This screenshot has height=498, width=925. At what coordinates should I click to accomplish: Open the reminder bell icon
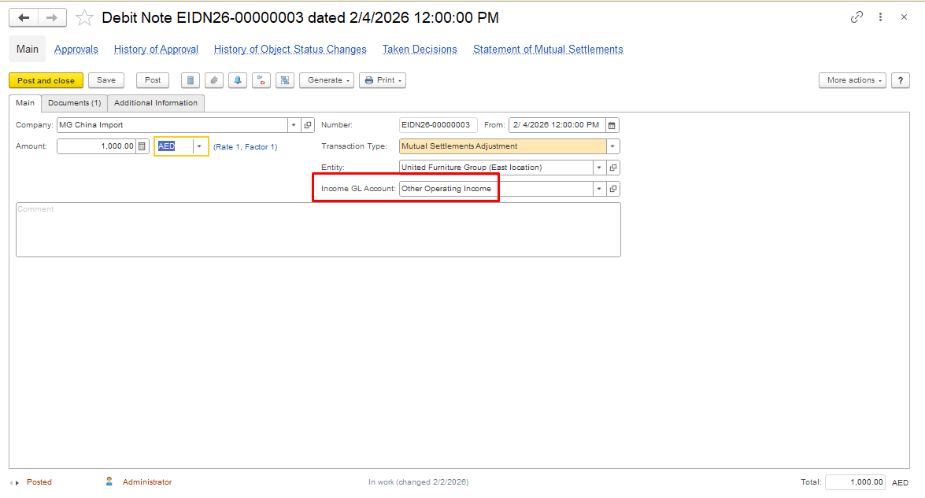(237, 80)
